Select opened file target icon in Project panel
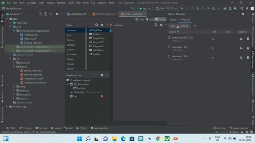 tap(40, 14)
